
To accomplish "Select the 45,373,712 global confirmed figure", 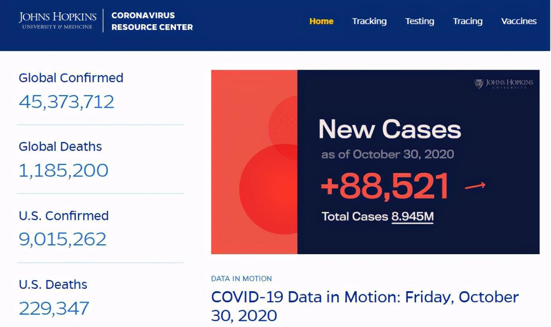I will (66, 101).
